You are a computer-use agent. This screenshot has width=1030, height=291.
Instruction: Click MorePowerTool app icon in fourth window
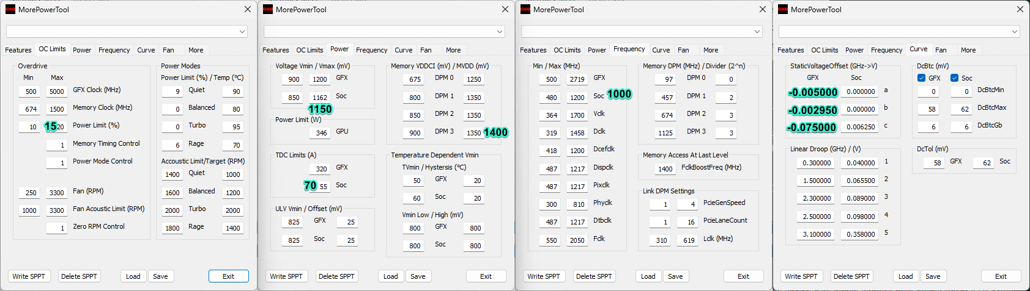783,9
